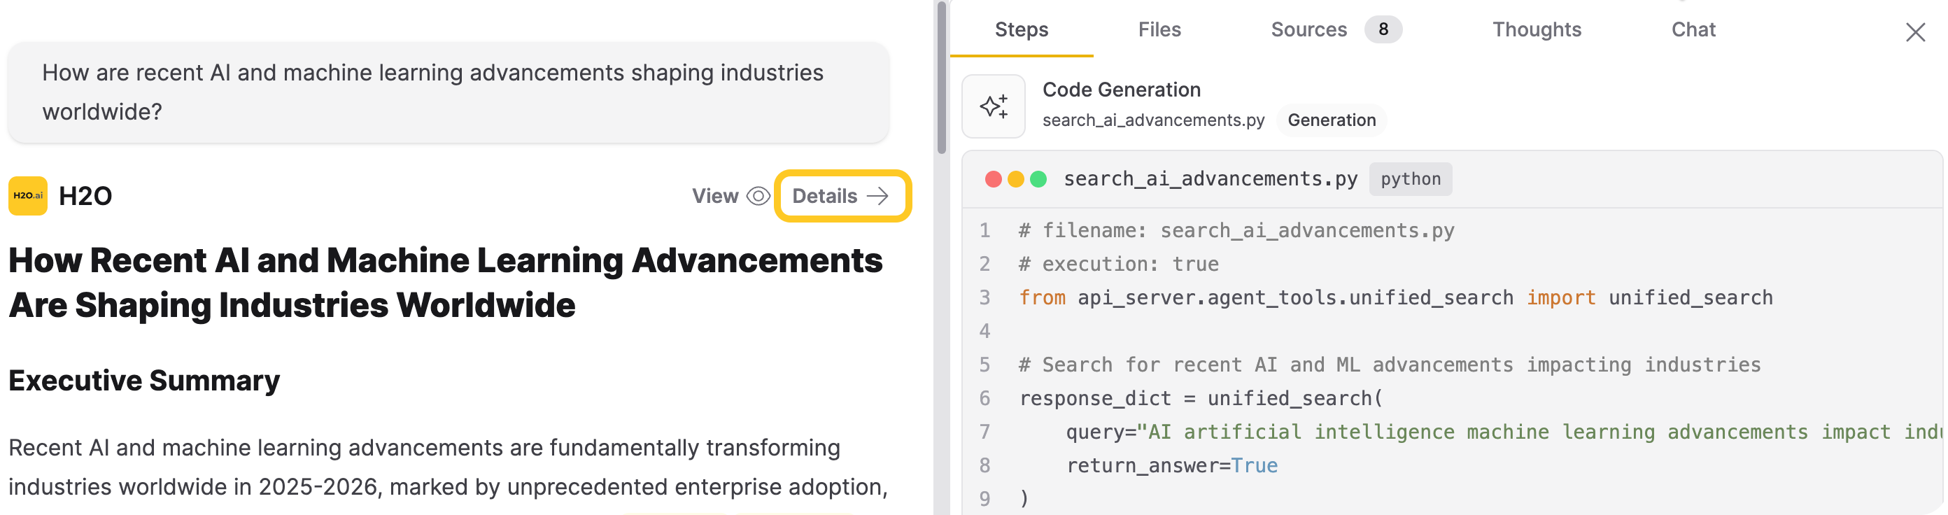The width and height of the screenshot is (1948, 515).
Task: Click the H2O.ai yellow logo icon
Action: pyautogui.click(x=28, y=196)
